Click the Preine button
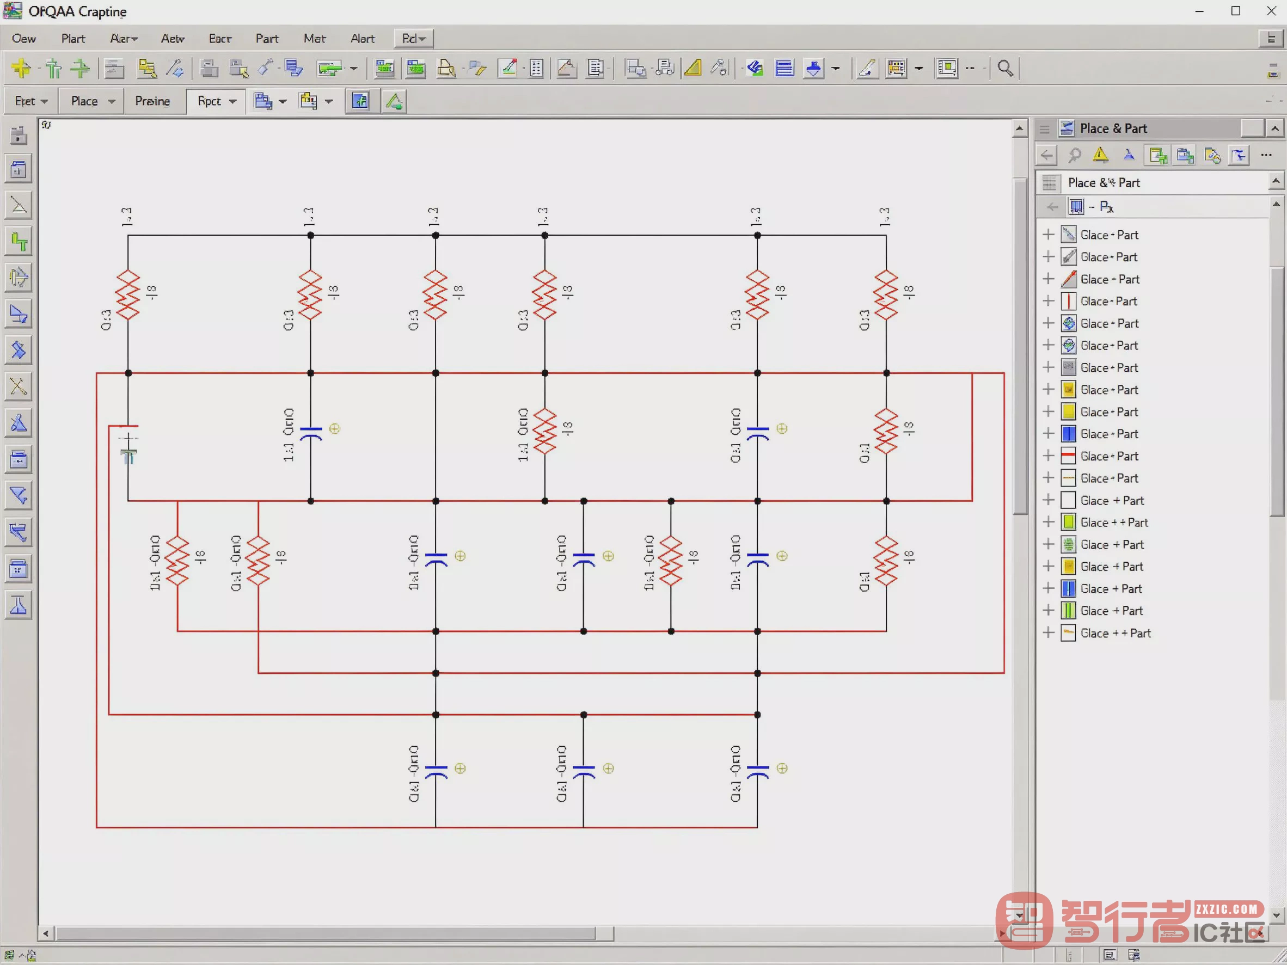Image resolution: width=1287 pixels, height=965 pixels. [152, 101]
